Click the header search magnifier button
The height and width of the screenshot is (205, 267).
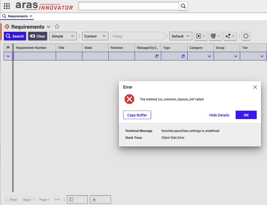click(x=183, y=6)
